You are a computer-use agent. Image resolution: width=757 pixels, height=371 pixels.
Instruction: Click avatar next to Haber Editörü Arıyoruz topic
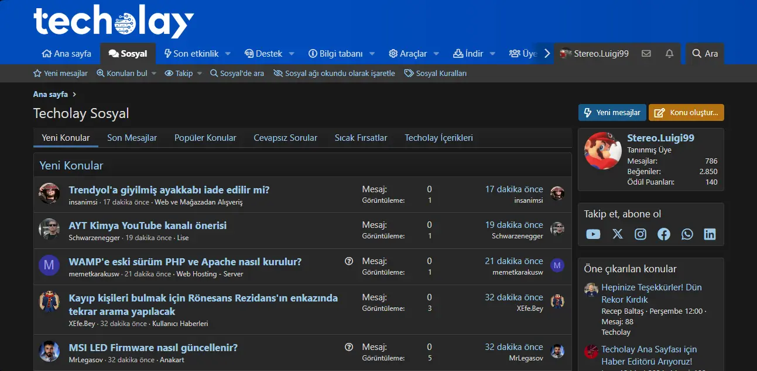coord(591,351)
